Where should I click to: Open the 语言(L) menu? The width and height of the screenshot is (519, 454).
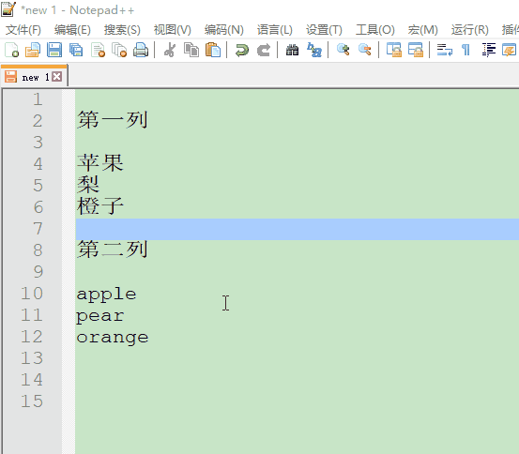[x=275, y=30]
